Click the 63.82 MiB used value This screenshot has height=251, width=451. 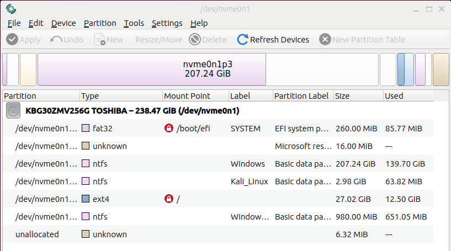pos(404,181)
